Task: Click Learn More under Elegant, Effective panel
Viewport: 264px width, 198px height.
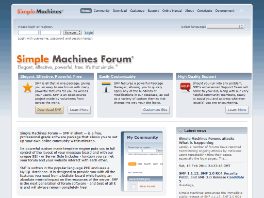Action: pos(79,110)
